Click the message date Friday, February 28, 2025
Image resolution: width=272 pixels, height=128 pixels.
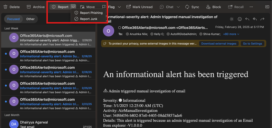coord(240,27)
